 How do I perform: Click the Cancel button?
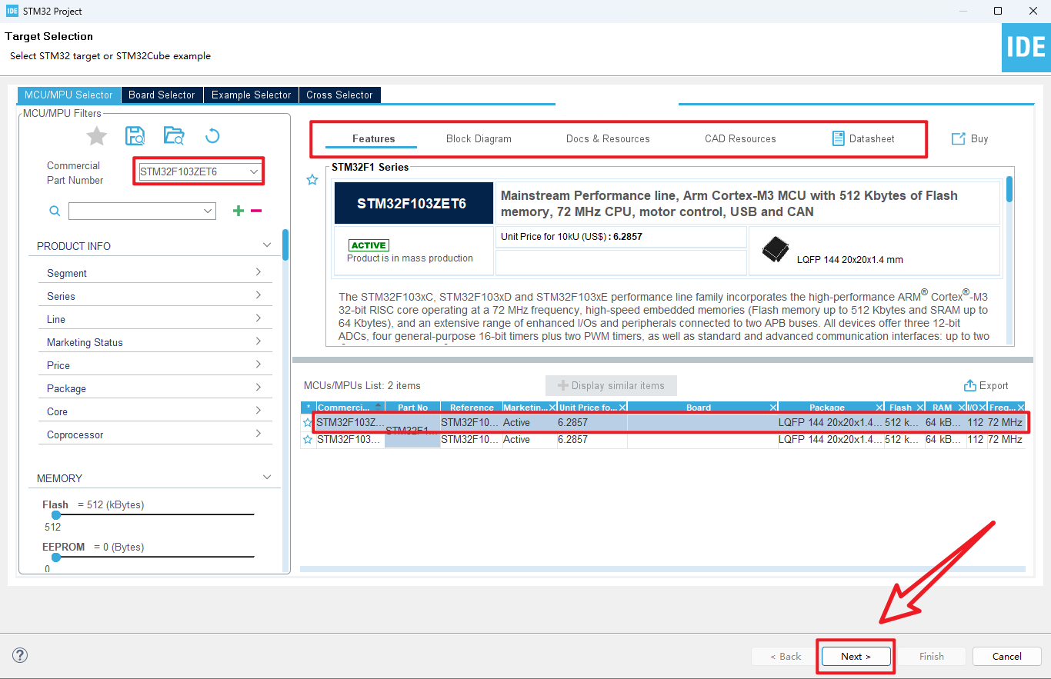[1006, 657]
